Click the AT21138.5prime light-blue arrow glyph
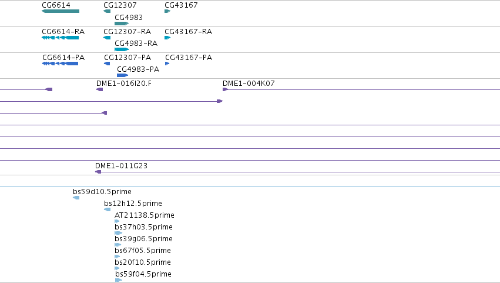The image size is (500, 283). [117, 221]
